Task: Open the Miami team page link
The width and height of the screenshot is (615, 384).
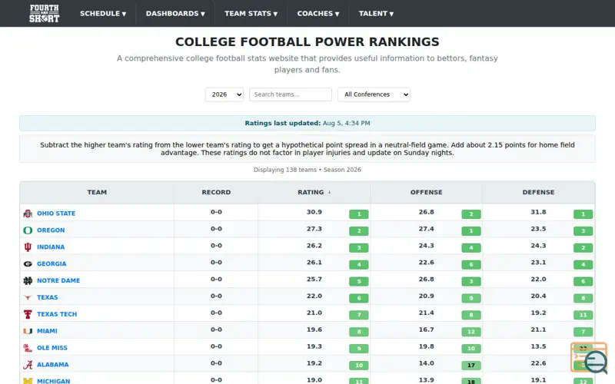Action: (47, 331)
